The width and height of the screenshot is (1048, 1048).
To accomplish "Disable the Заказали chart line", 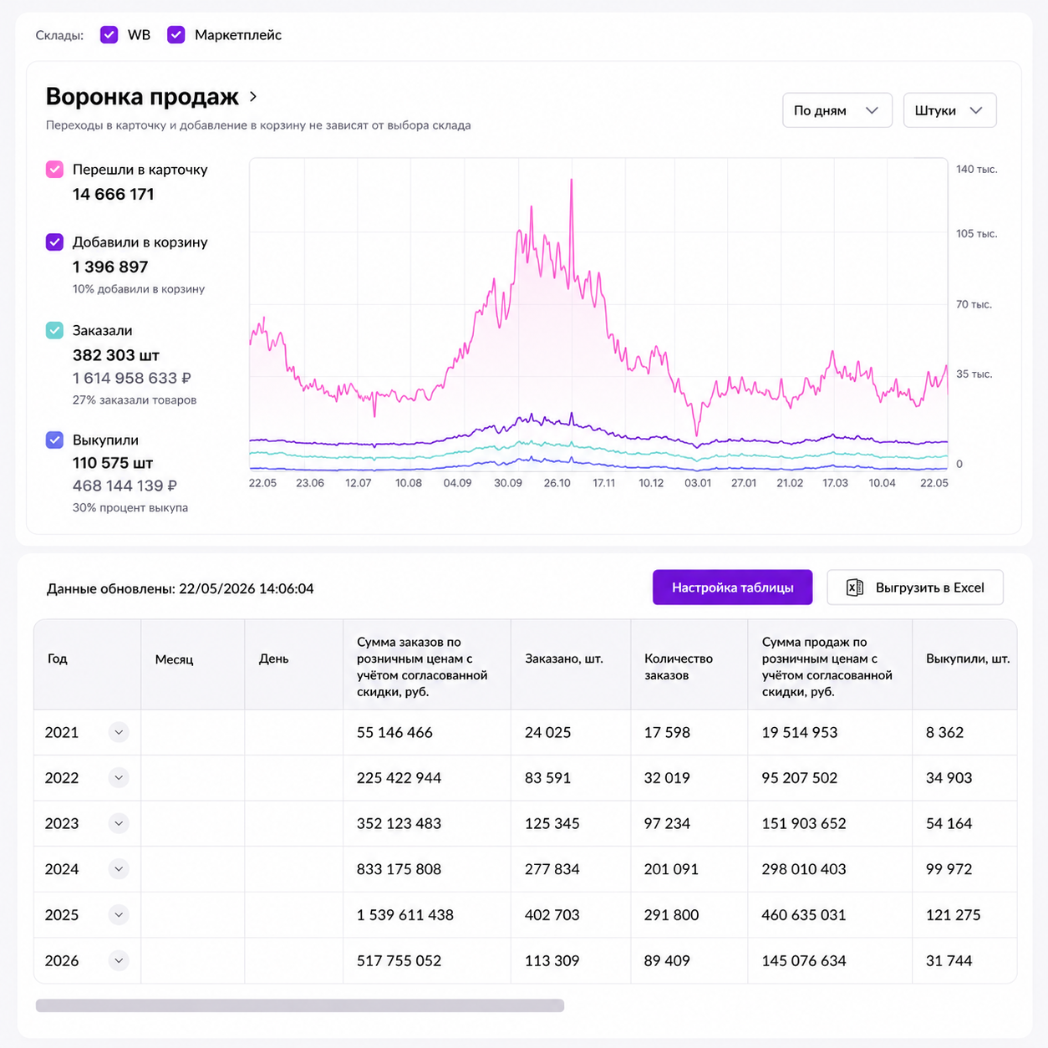I will [54, 330].
